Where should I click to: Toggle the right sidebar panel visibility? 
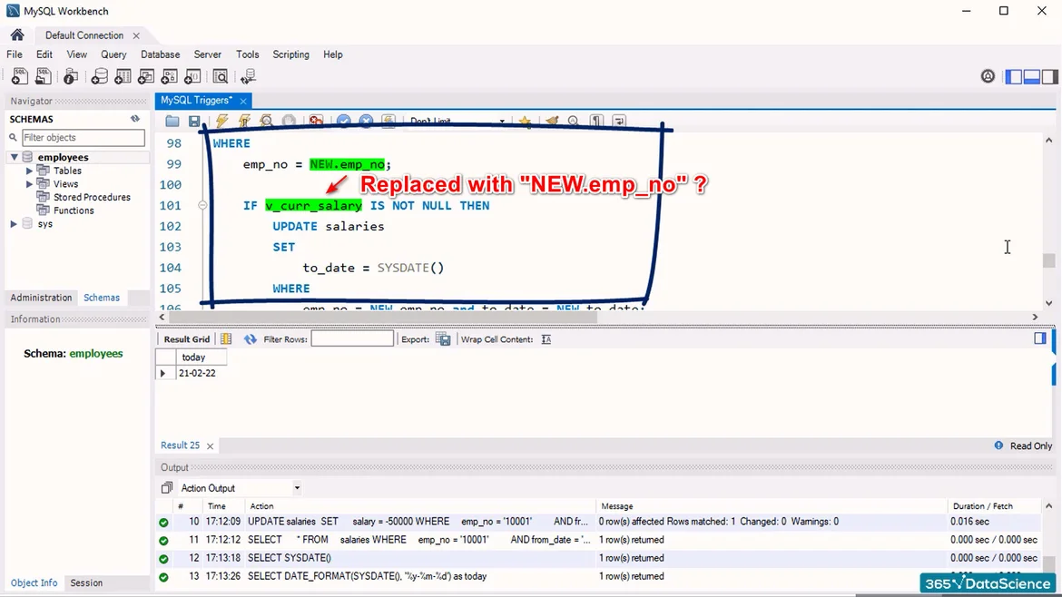pos(1049,77)
